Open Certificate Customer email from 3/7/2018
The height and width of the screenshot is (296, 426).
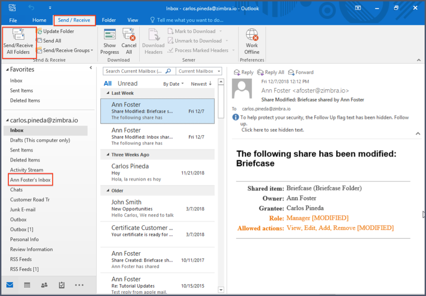click(158, 234)
